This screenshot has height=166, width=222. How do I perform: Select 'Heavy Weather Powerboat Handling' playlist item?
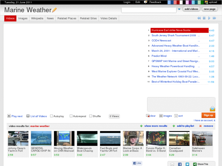[x=180, y=66]
